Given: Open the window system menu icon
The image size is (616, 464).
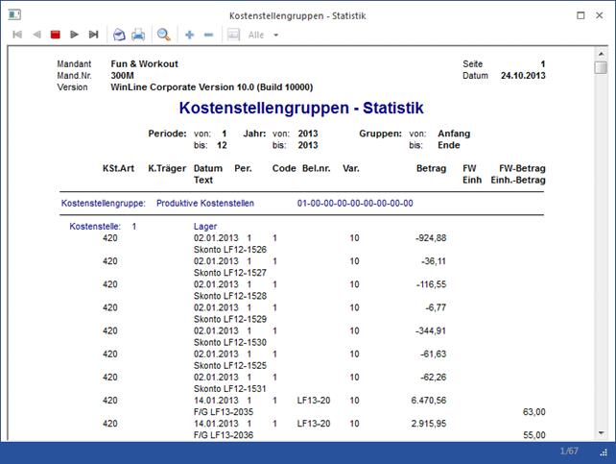Looking at the screenshot, I should coord(12,15).
